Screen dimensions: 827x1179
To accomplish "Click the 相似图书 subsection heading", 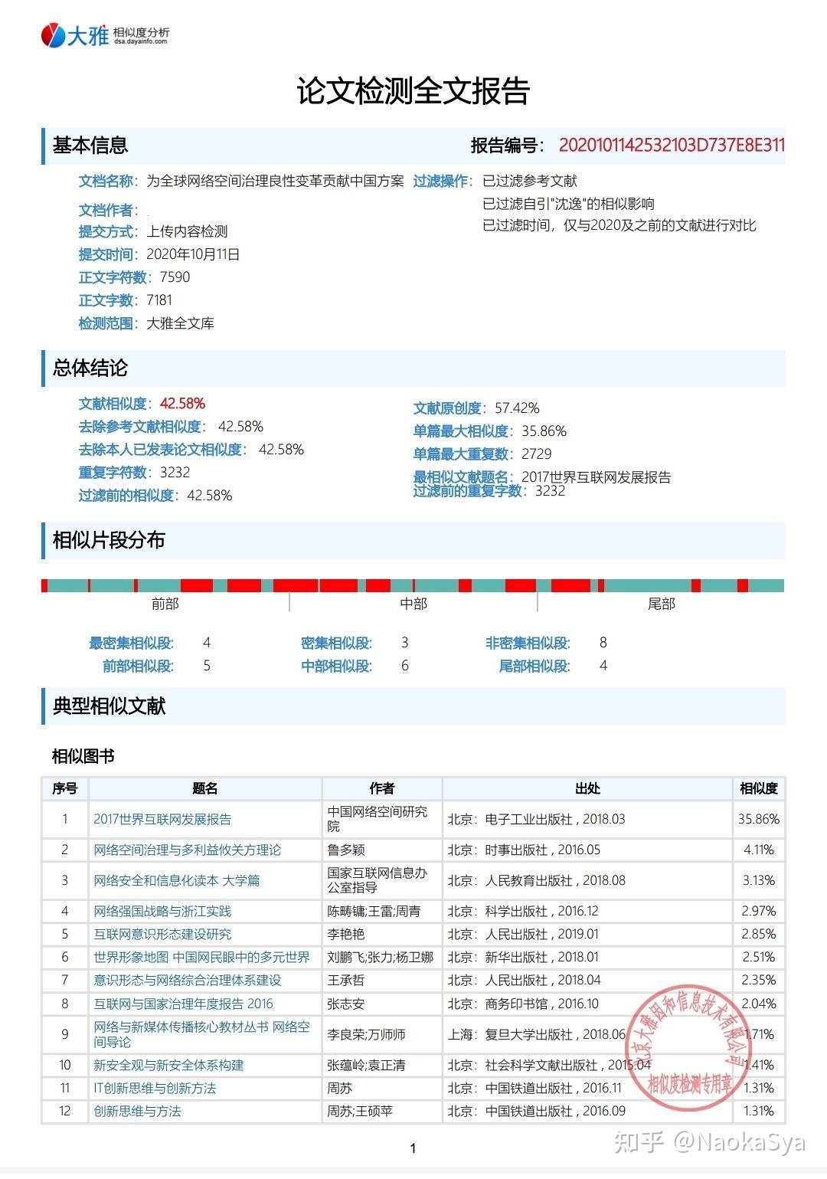I will pos(83,756).
